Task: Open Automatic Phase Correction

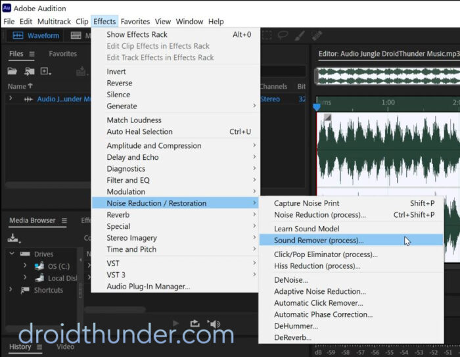Action: [351, 314]
